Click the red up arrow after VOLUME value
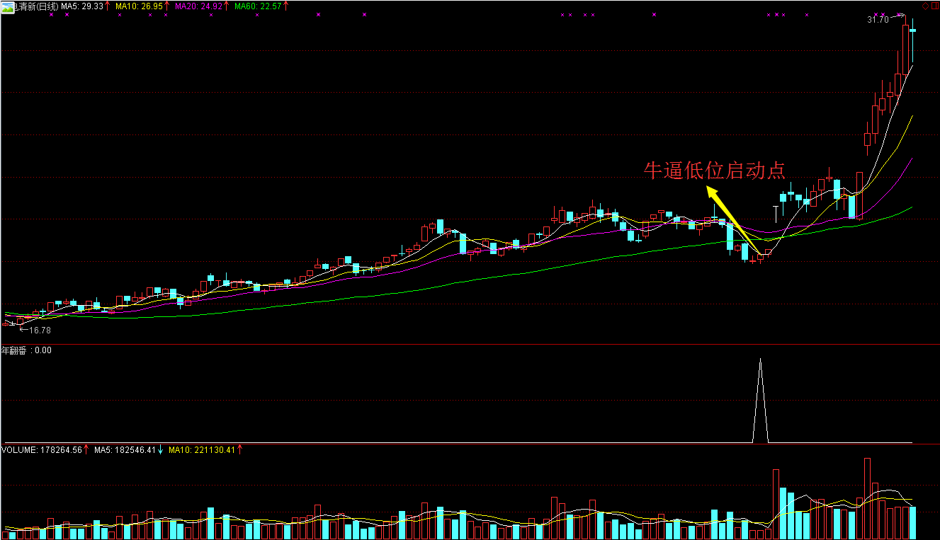This screenshot has height=540, width=940. click(86, 449)
